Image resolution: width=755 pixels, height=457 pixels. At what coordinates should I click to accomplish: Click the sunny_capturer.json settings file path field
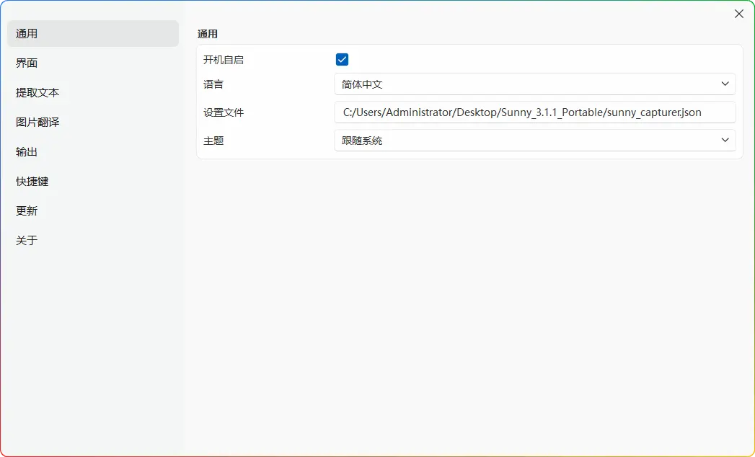pos(534,112)
